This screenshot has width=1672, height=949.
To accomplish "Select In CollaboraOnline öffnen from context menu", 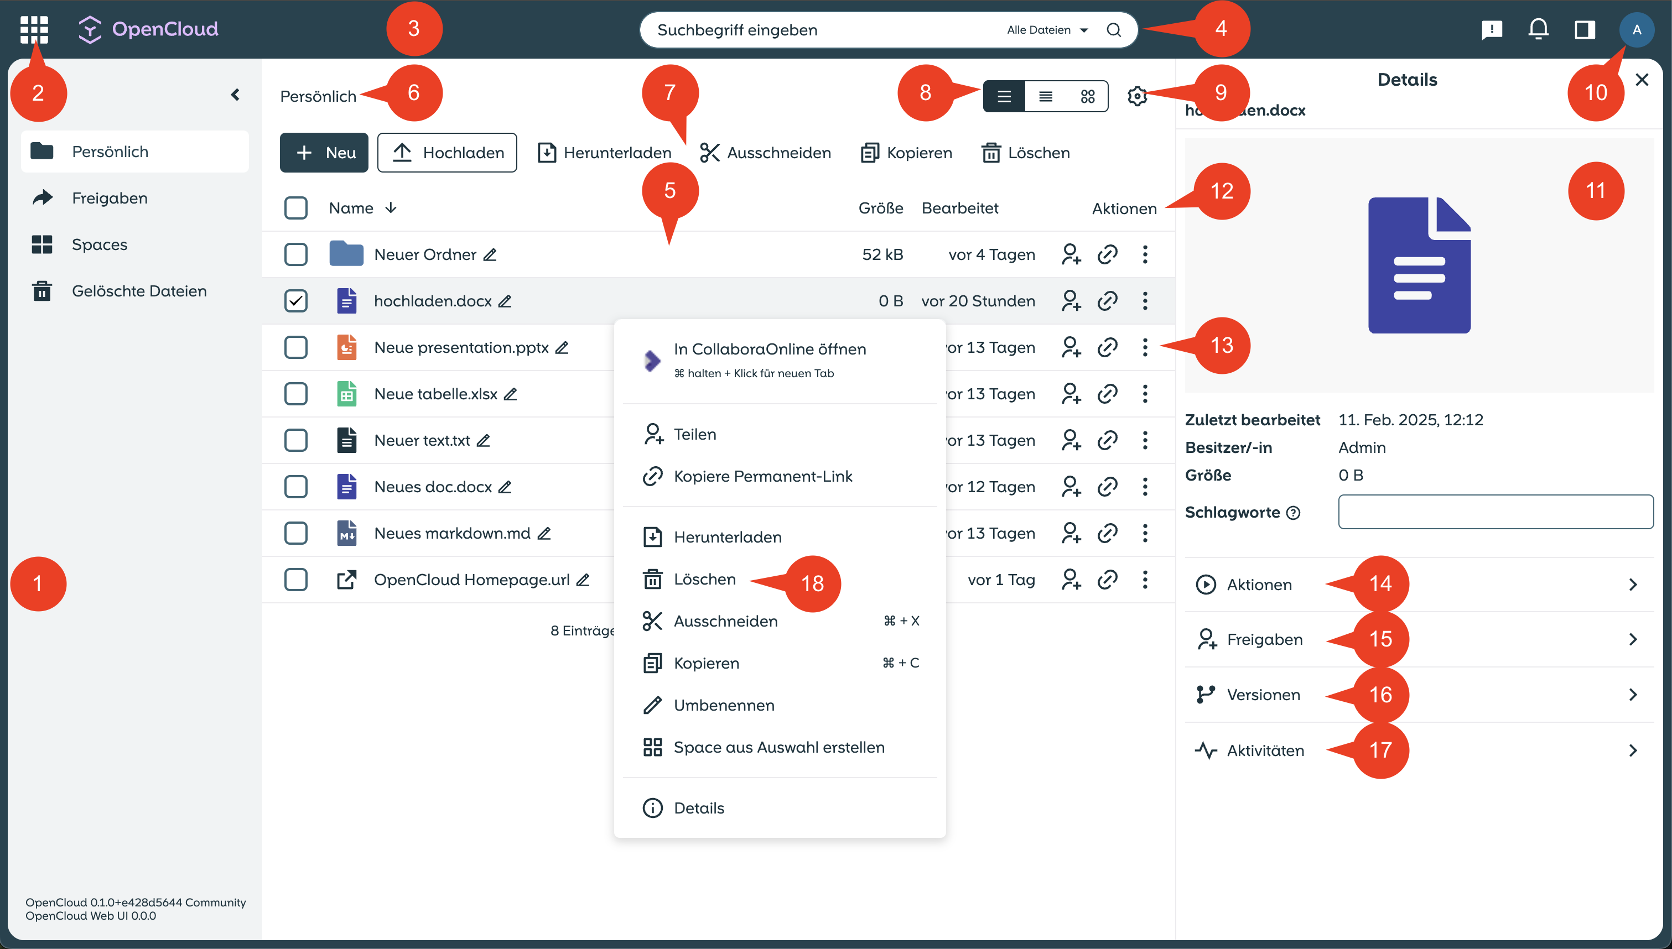I will click(780, 360).
